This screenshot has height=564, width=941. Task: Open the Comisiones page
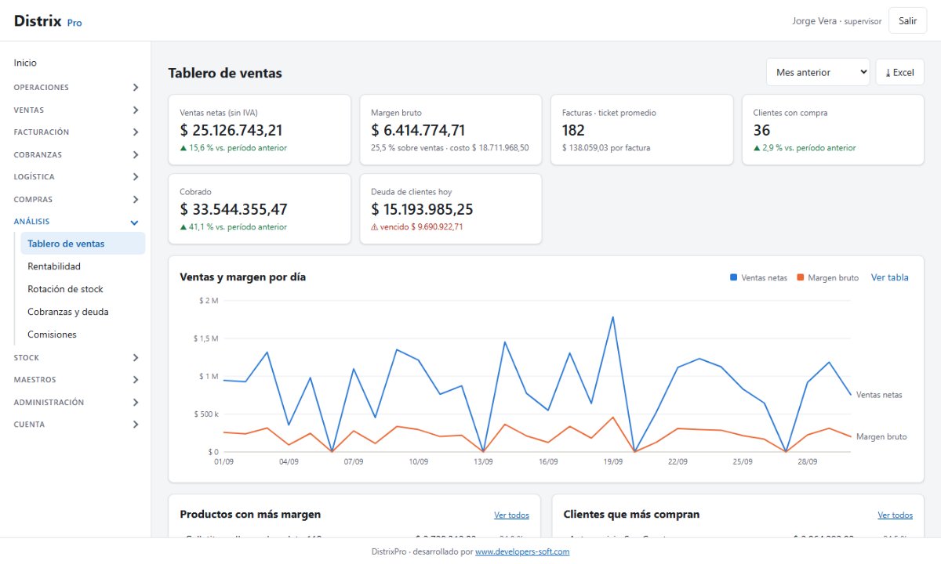(52, 334)
